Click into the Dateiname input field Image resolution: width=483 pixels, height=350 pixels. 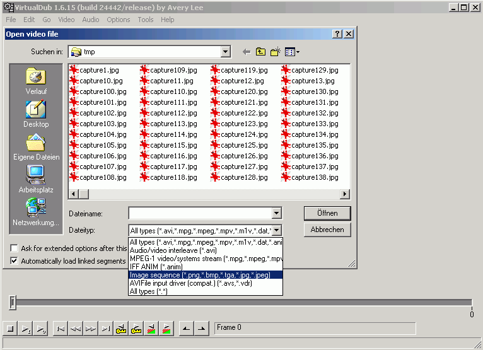coord(201,213)
